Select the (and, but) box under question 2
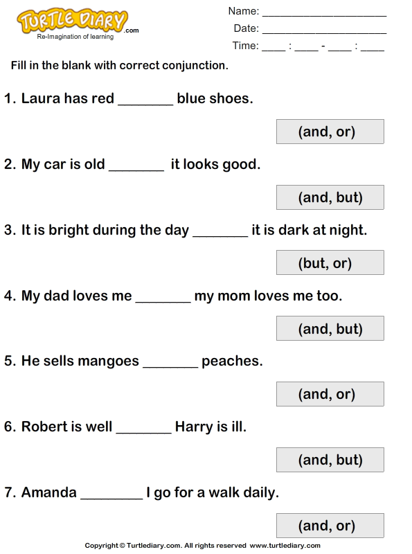Viewport: 412px width, 554px height. click(330, 197)
